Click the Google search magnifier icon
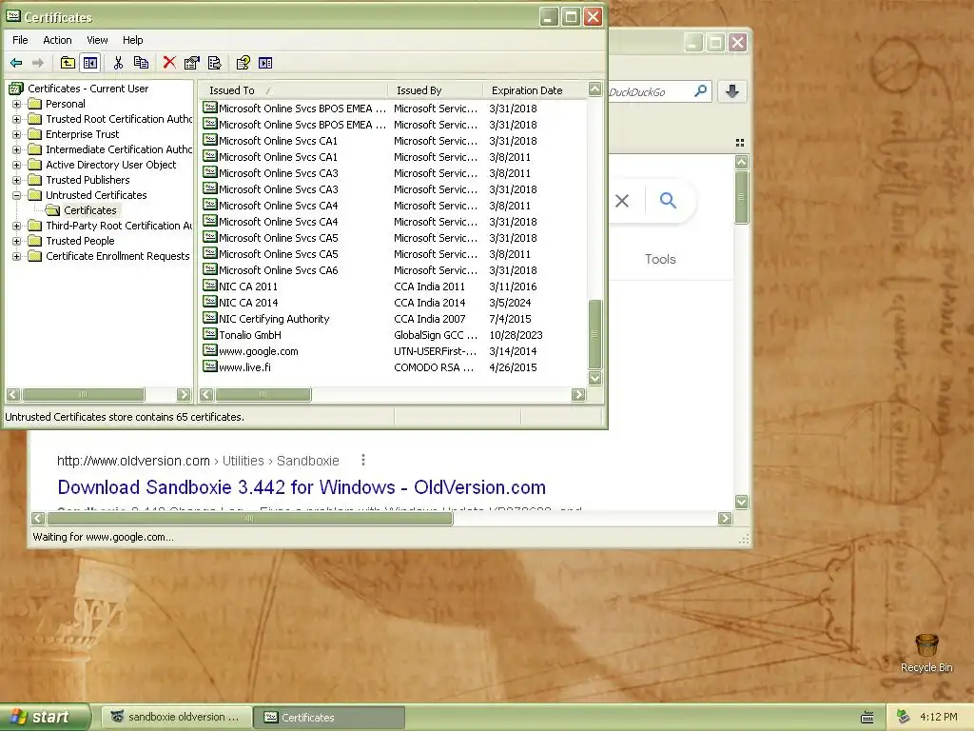974x731 pixels. coord(668,200)
